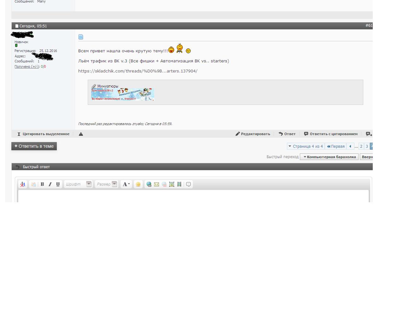Click the Последний раз редактировалось note

(x=125, y=124)
